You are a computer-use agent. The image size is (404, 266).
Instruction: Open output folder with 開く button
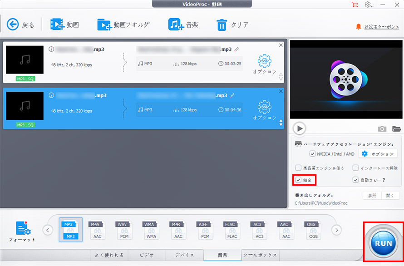[390, 195]
